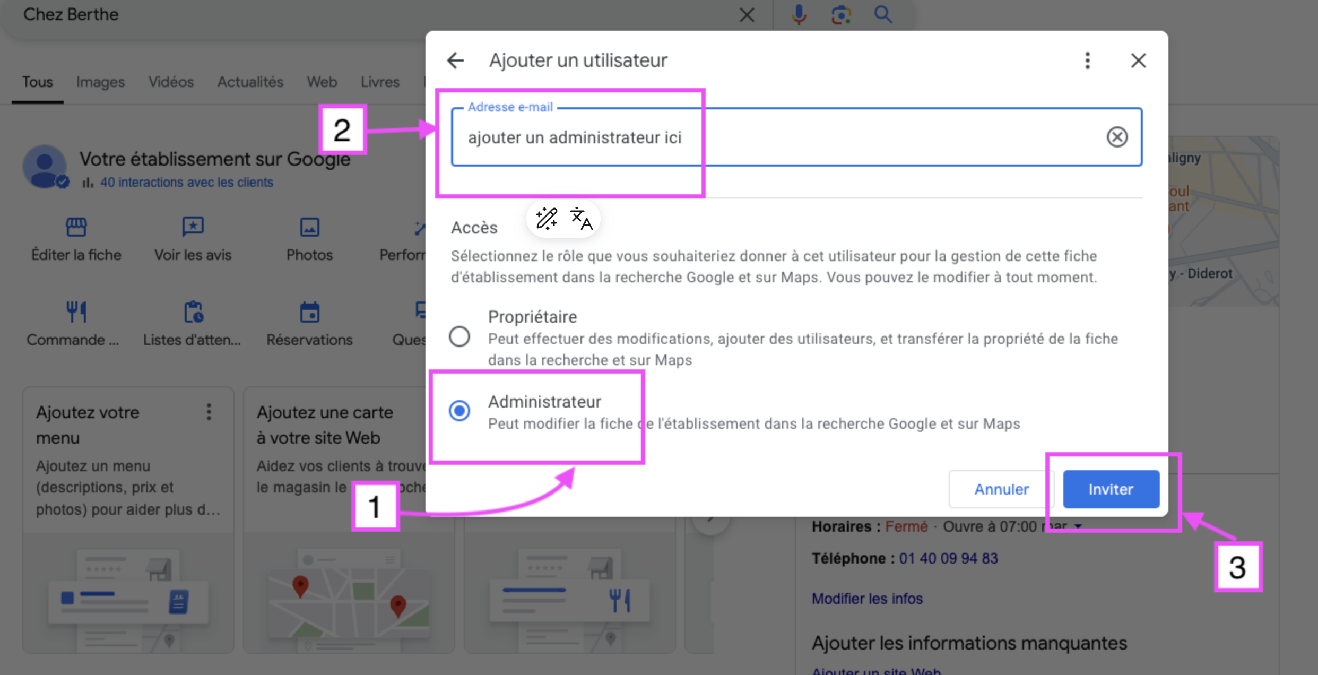Click the Ajouter les informations manquantes heading
This screenshot has height=675, width=1318.
point(969,643)
